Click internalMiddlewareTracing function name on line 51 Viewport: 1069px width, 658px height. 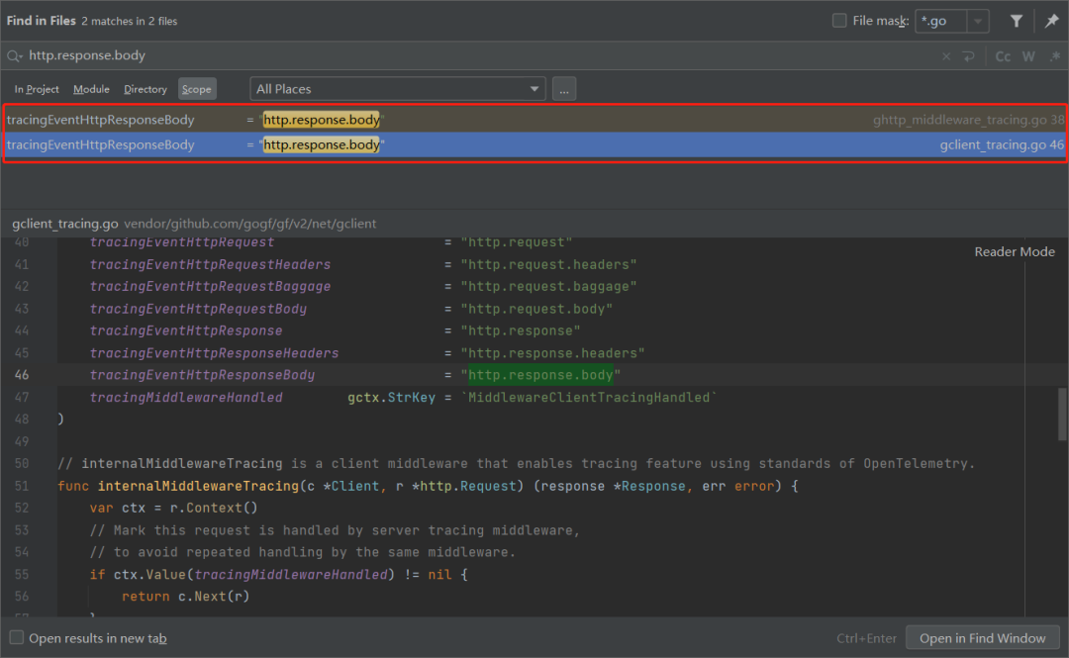pyautogui.click(x=198, y=486)
